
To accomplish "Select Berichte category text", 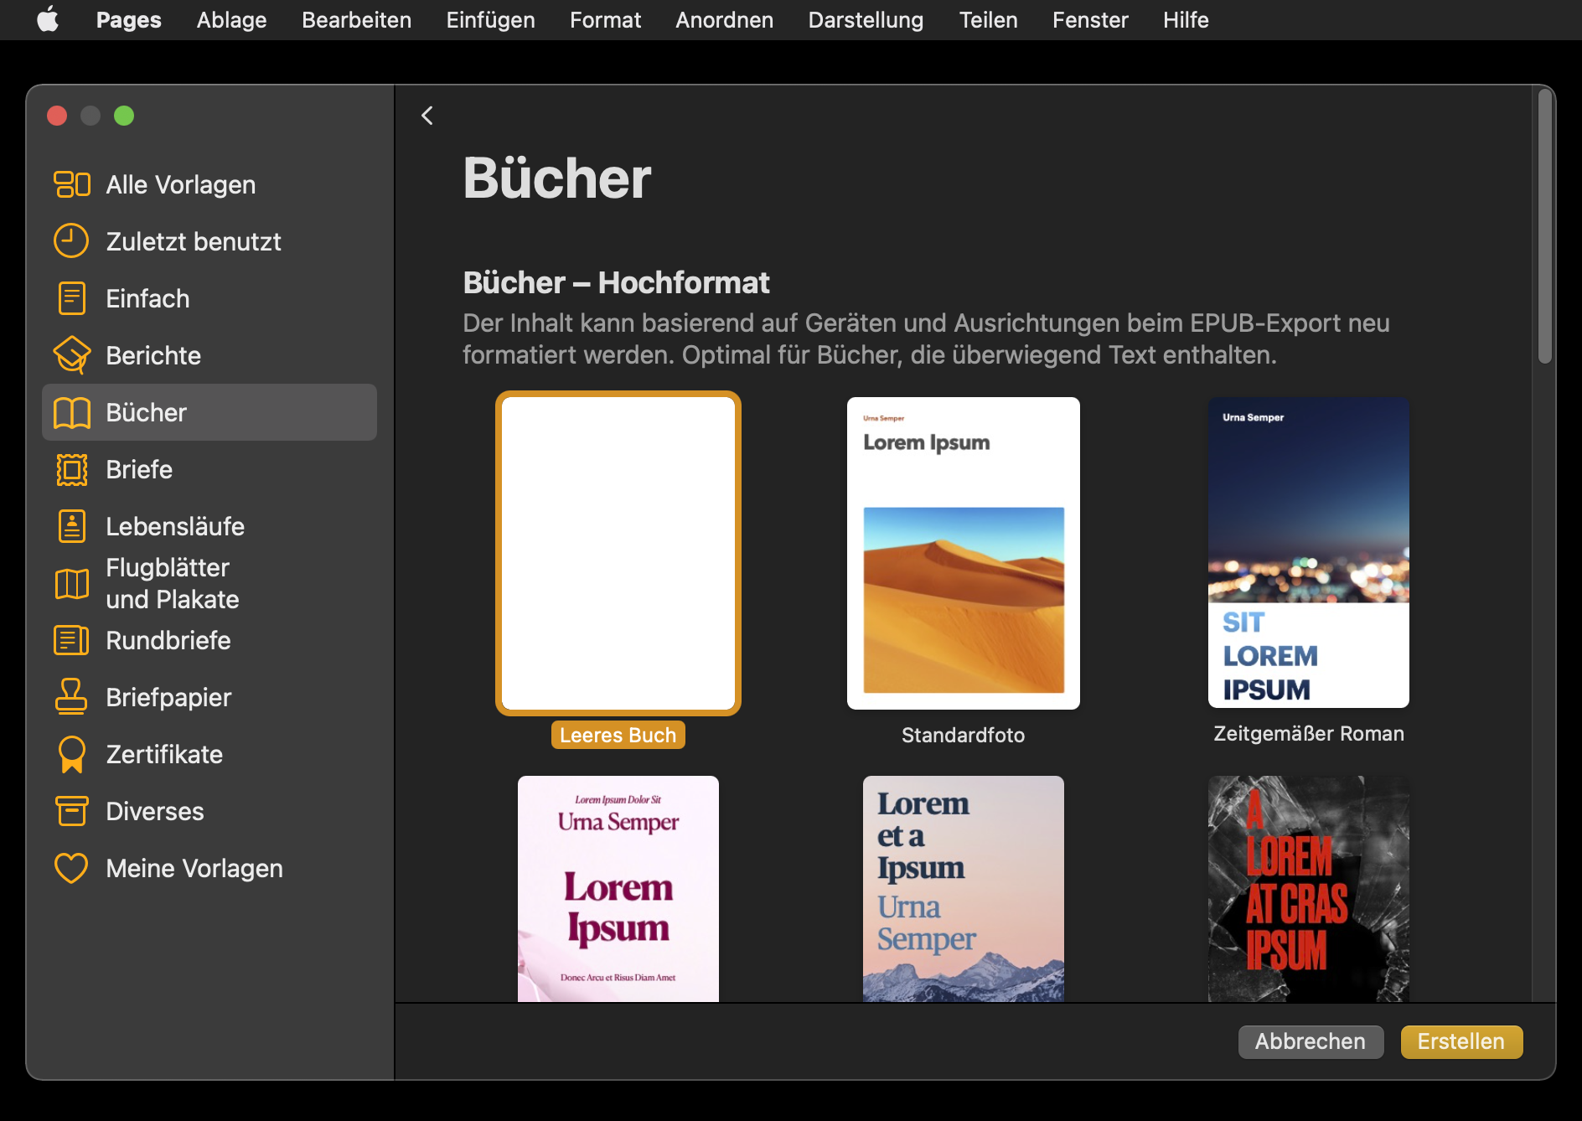I will coord(153,355).
